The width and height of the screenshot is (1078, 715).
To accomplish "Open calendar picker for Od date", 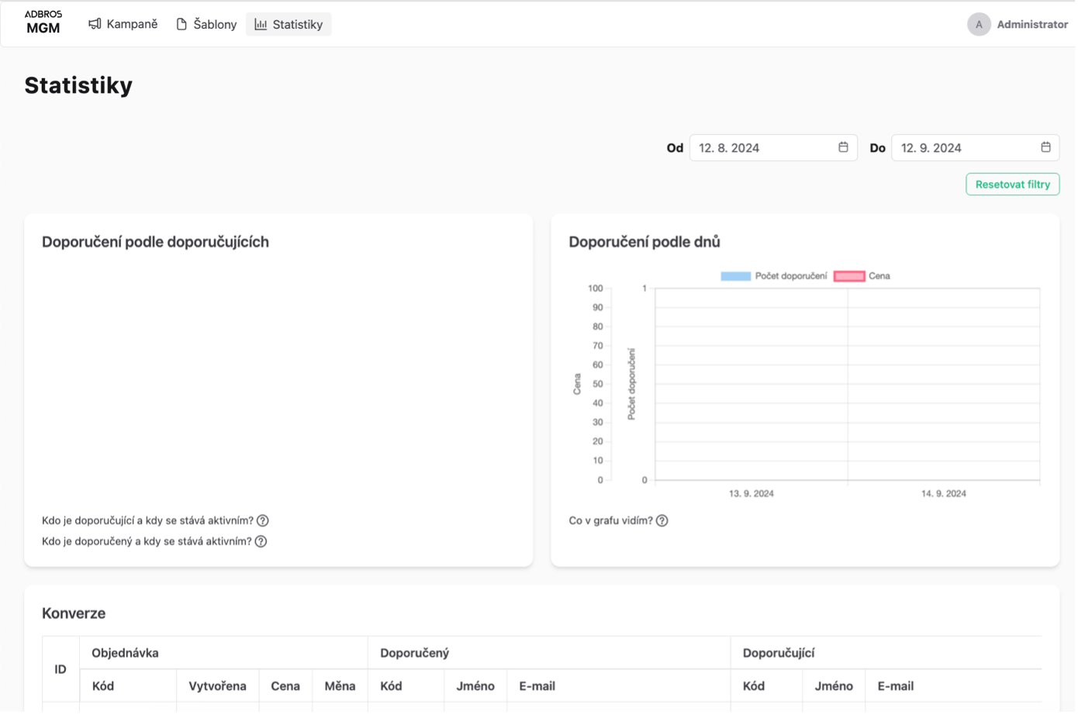I will pos(843,147).
